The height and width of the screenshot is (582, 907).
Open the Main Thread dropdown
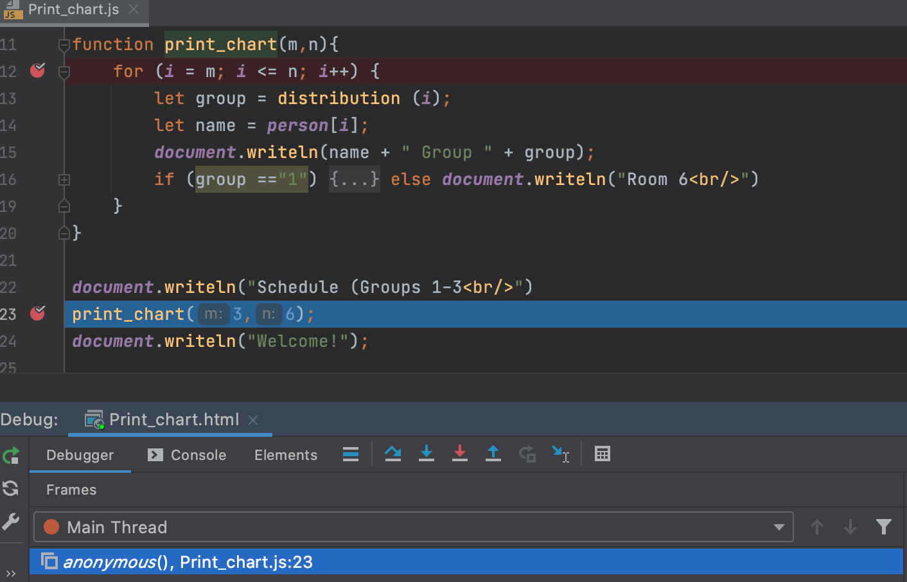(x=779, y=527)
